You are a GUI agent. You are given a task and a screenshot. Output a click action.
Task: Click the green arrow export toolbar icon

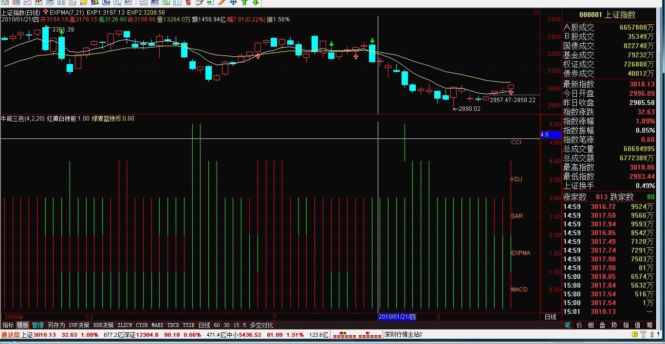pos(210,2)
